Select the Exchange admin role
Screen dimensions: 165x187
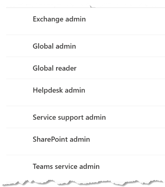(59, 19)
